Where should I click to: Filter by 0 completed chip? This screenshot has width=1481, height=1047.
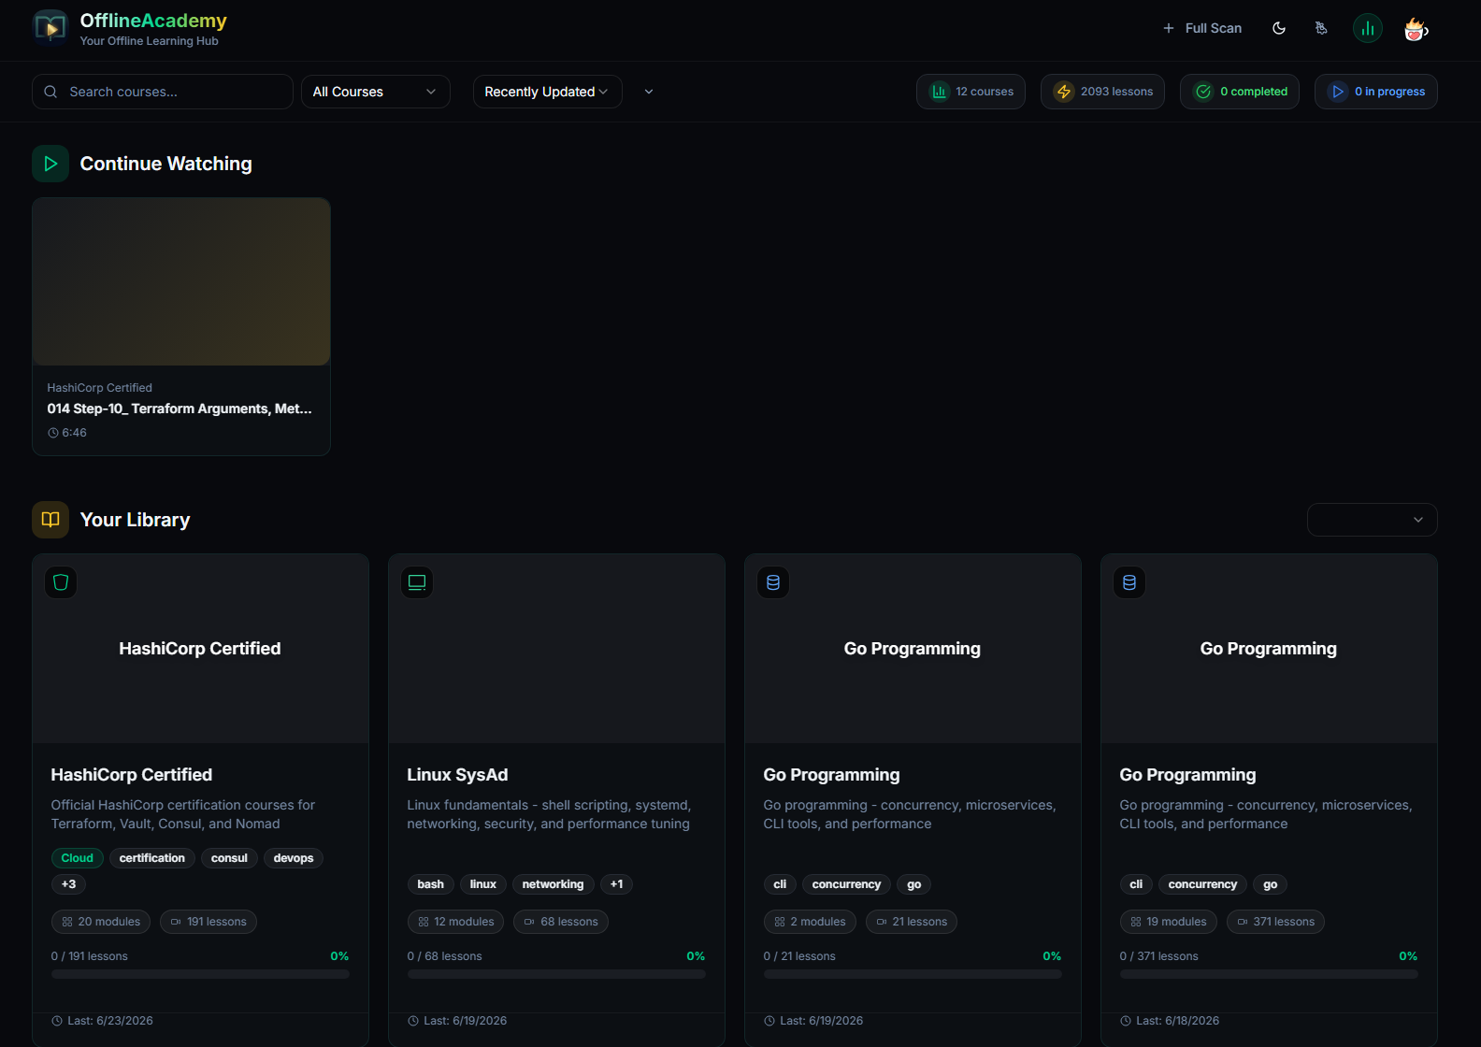(1240, 92)
